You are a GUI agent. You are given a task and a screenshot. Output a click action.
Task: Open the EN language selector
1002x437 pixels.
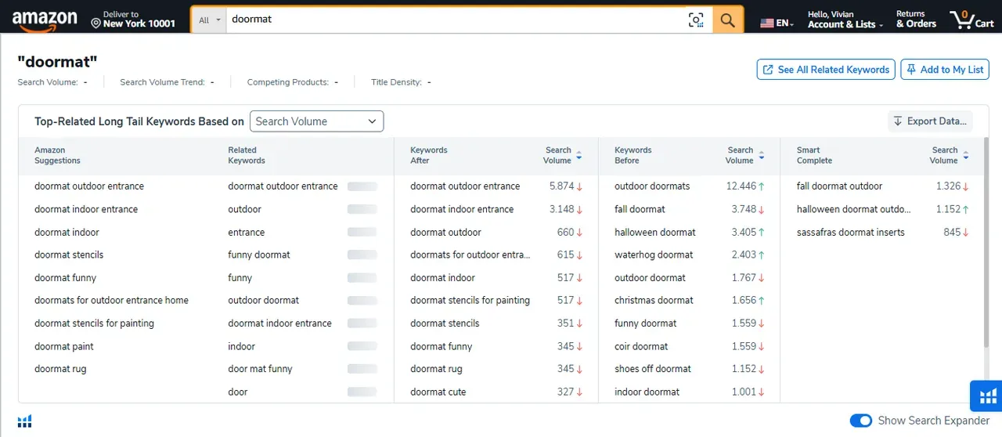[x=777, y=23]
